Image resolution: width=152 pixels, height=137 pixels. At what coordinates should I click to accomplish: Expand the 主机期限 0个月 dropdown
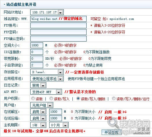[59, 125]
